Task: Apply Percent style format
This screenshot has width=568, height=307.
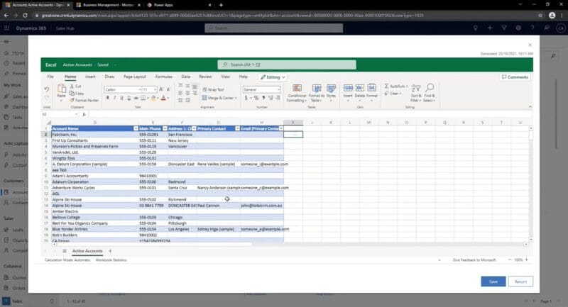Action: (256, 98)
